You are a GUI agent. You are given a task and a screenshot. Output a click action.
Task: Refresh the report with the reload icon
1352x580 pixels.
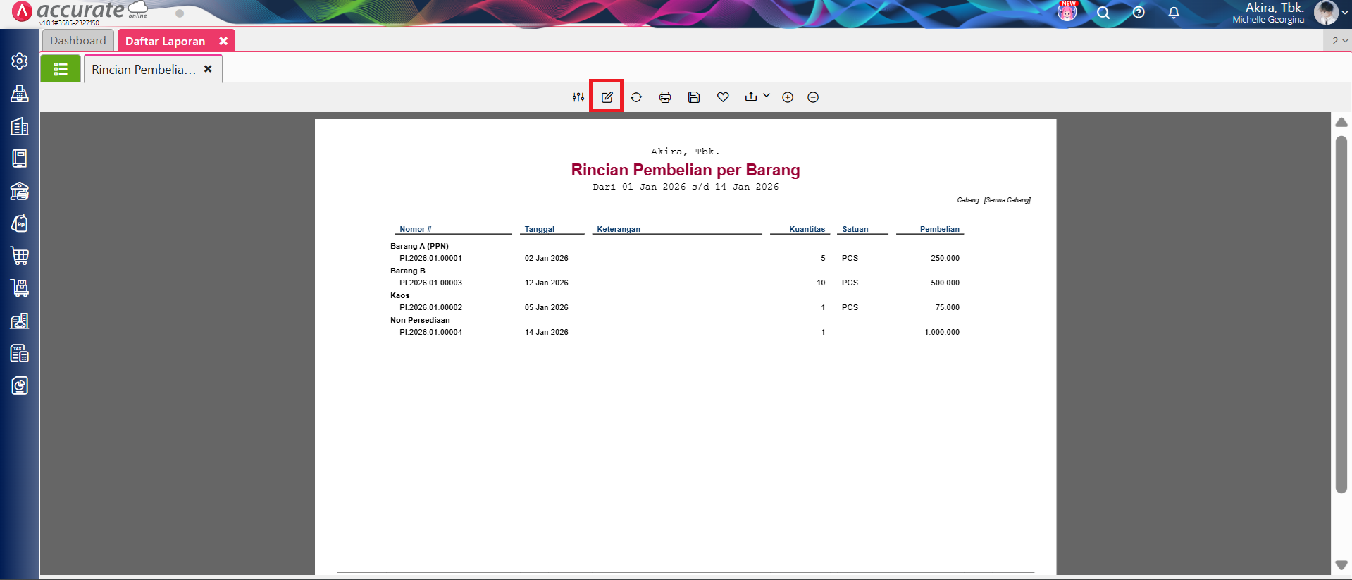(x=636, y=97)
